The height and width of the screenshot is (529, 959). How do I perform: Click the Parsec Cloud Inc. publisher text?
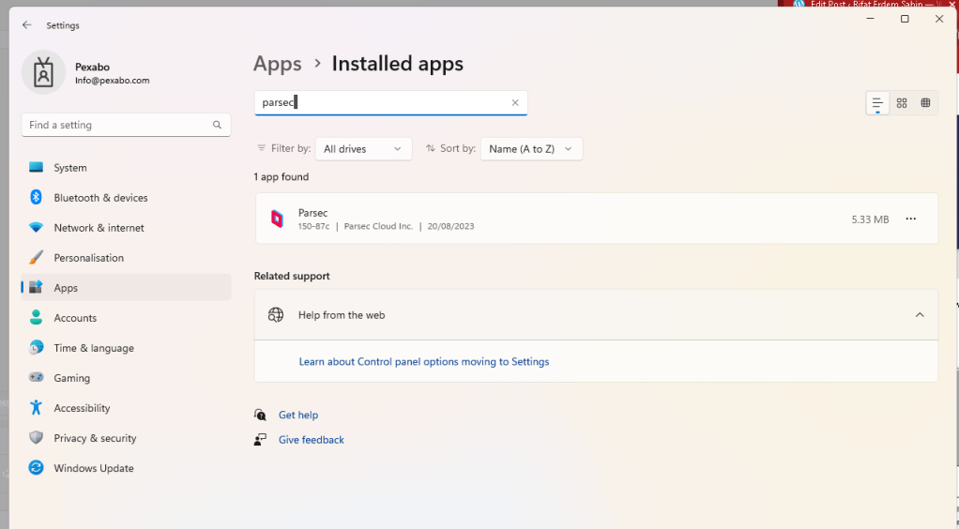coord(378,226)
